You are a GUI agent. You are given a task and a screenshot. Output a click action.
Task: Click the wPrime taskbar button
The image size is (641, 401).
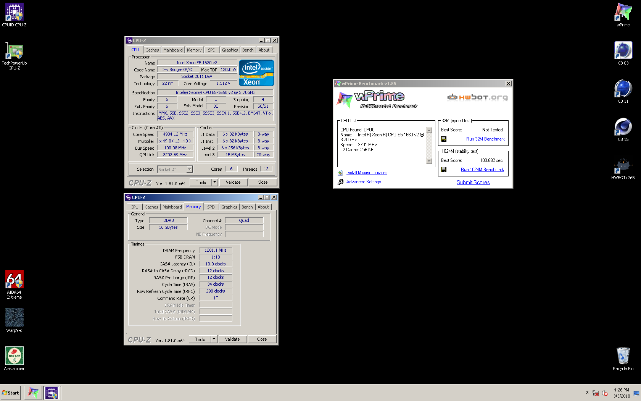[33, 393]
